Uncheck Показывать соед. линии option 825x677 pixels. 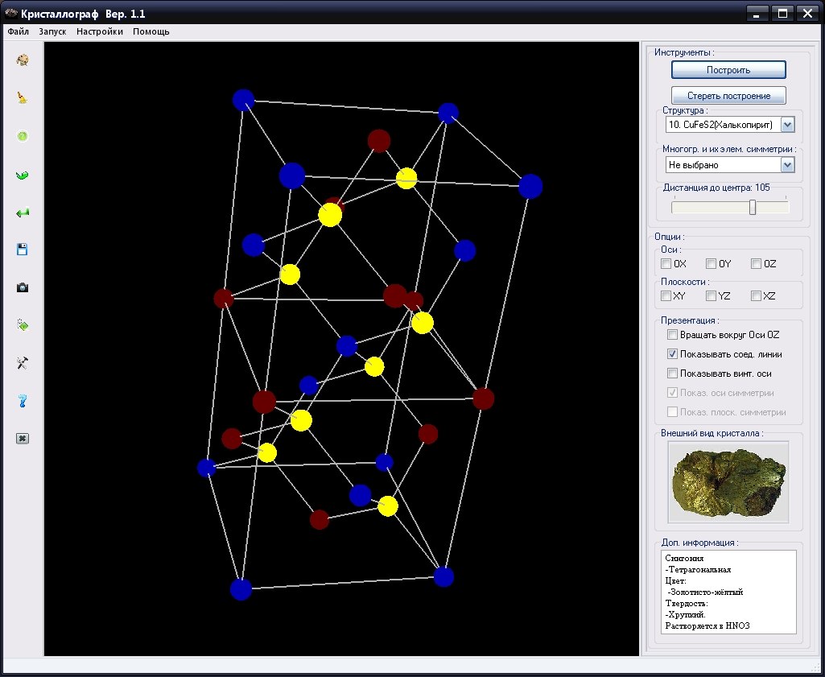672,354
